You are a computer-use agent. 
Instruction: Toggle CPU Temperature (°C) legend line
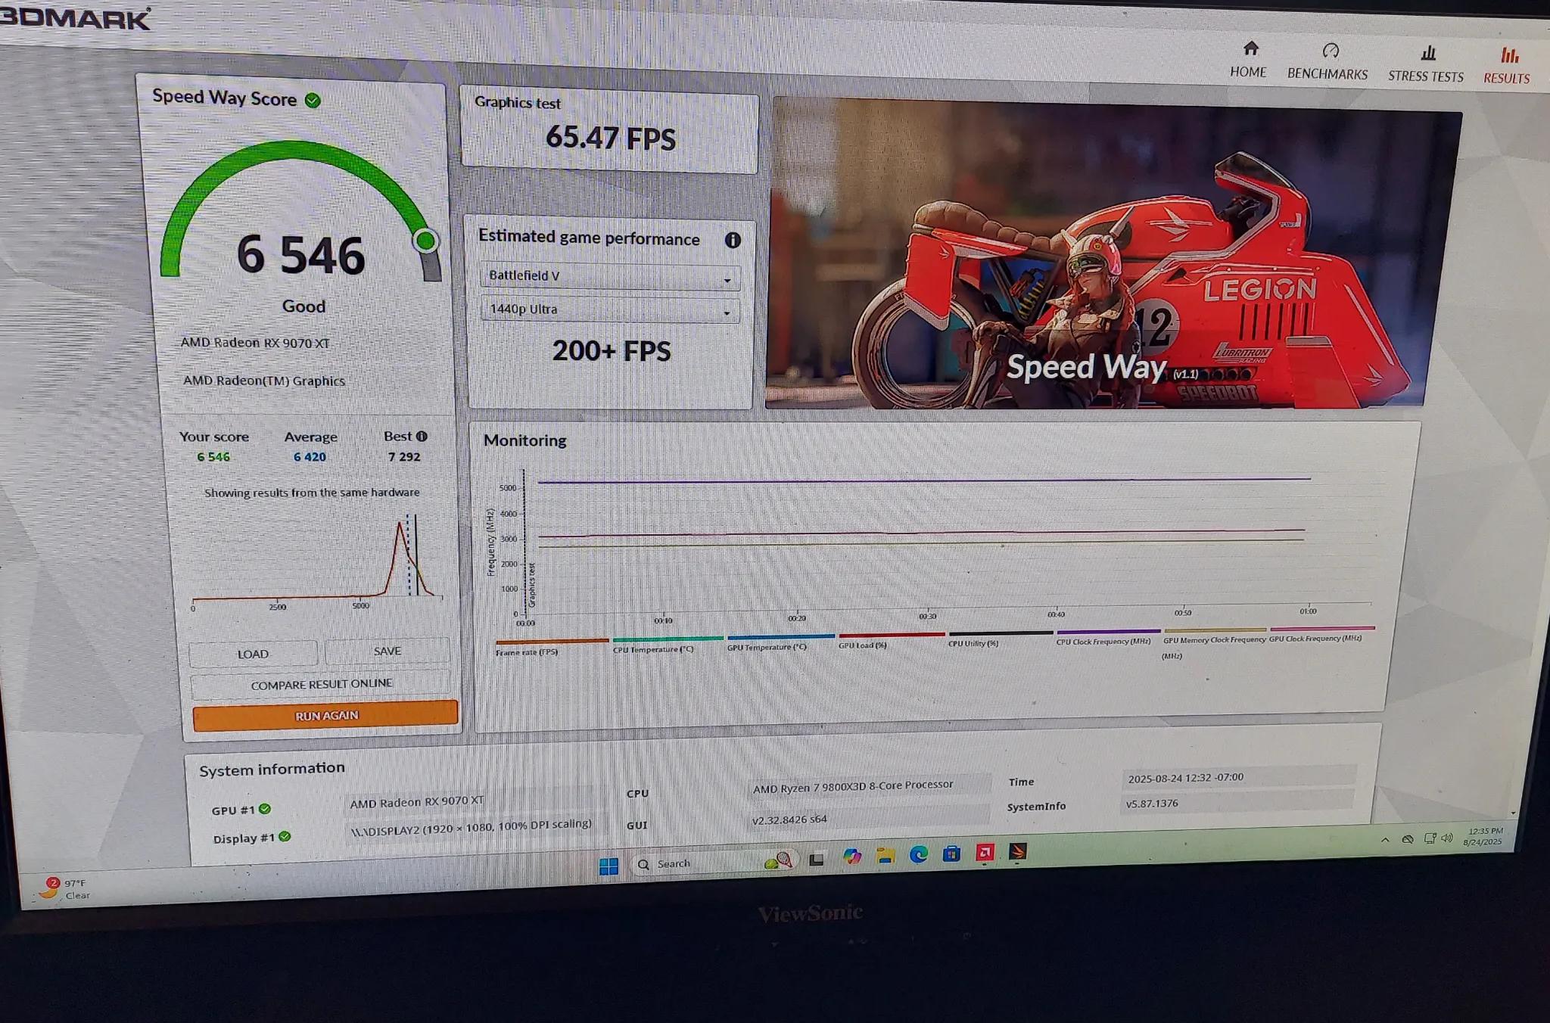coord(668,645)
